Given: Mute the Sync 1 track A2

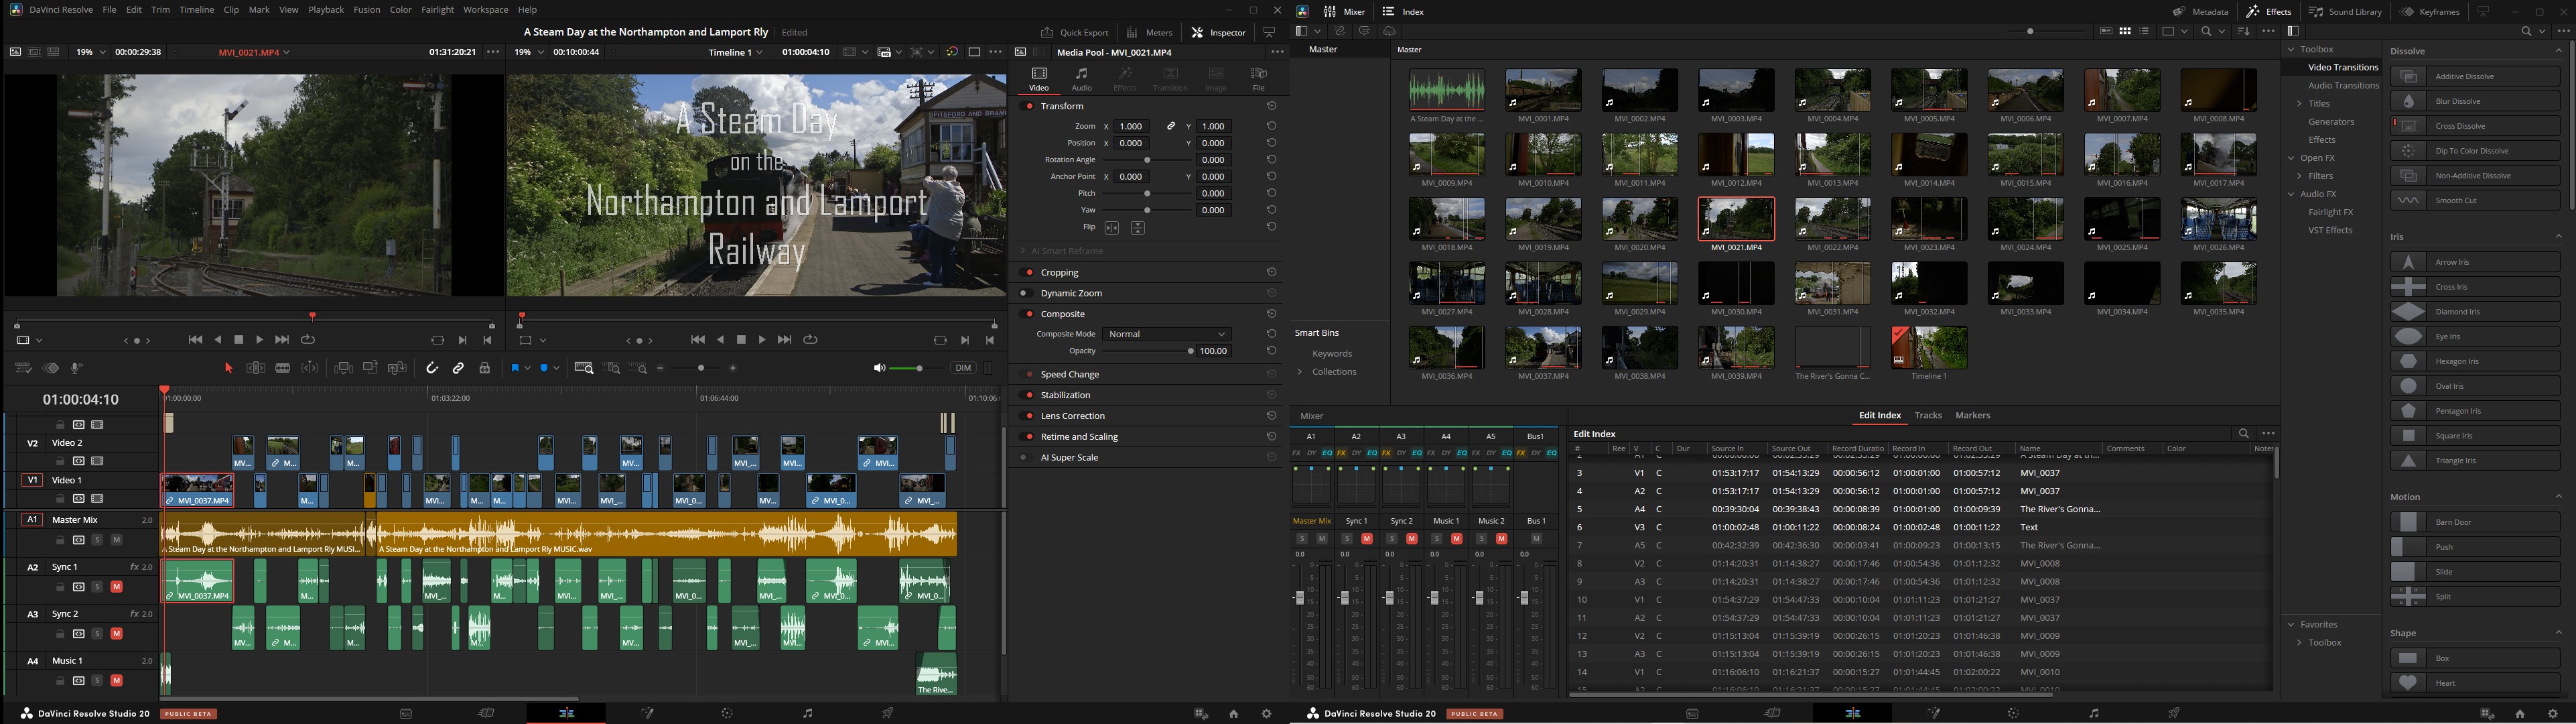Looking at the screenshot, I should 116,587.
